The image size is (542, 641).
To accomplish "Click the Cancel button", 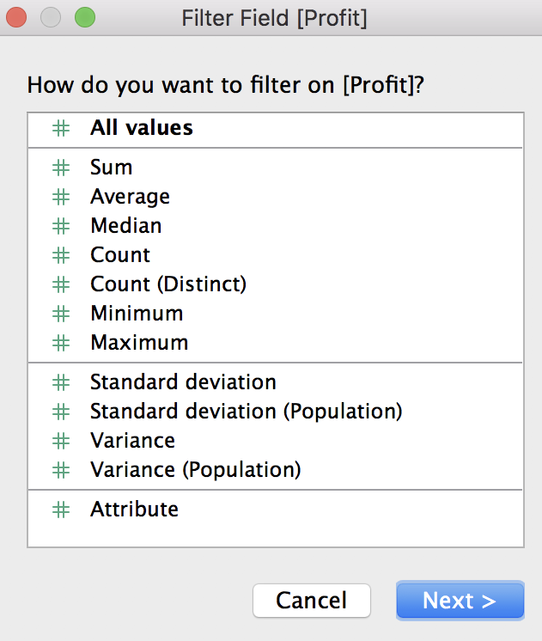I will (x=312, y=600).
